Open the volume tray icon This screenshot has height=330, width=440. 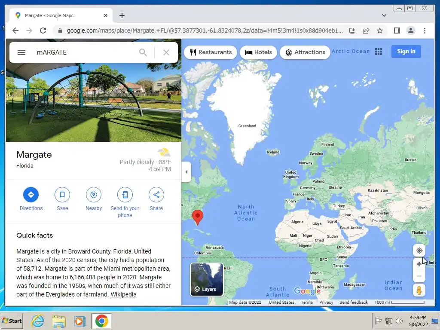(x=399, y=321)
